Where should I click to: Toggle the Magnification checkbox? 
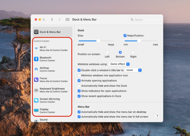point(125,36)
